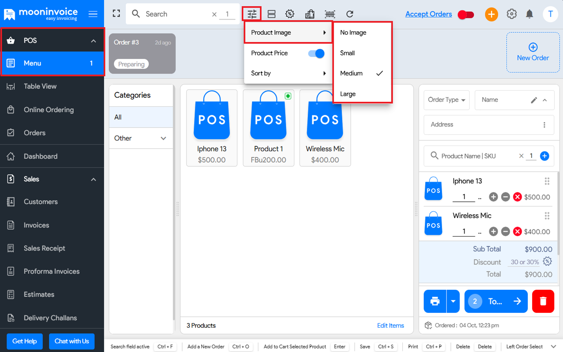Open the Order Type dropdown

446,100
